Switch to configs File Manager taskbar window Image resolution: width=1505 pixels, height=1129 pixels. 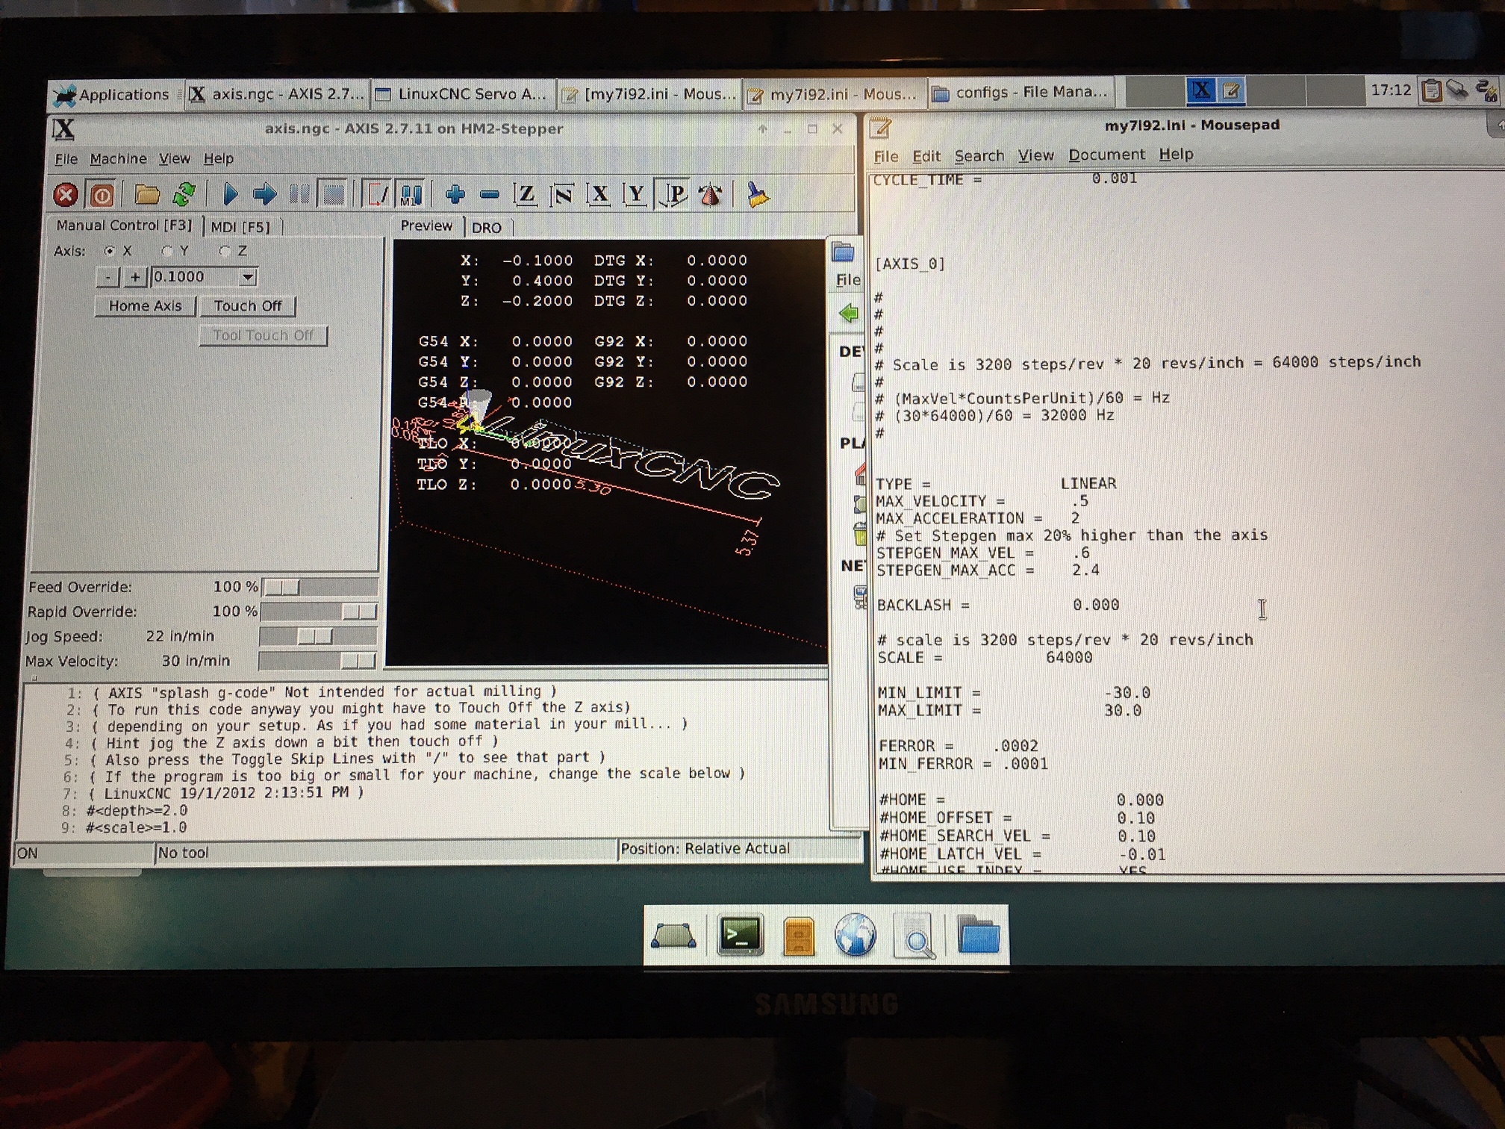1021,93
